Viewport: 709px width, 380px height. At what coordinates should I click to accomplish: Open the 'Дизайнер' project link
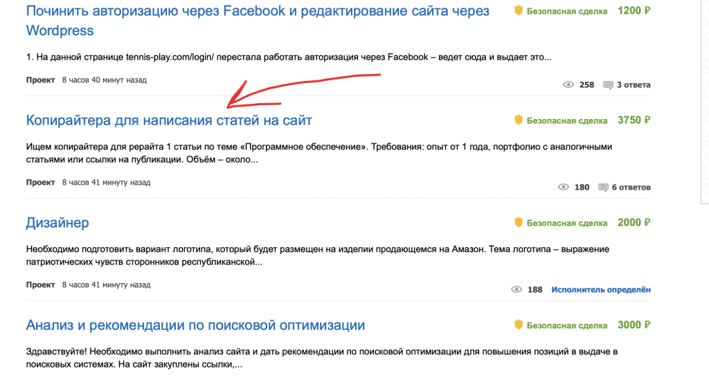point(57,223)
